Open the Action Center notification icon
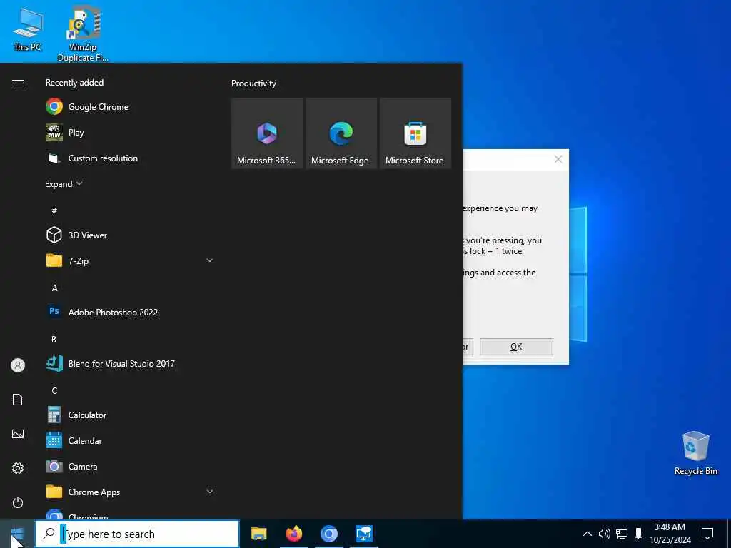This screenshot has height=548, width=731. click(707, 534)
